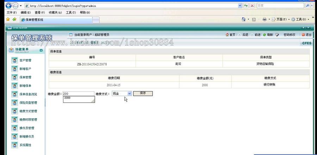Open the 编辑(E) menu

click(26, 13)
